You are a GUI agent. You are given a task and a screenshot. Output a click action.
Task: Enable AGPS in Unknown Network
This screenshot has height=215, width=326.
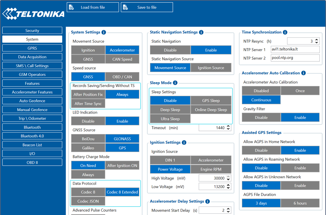click(x=300, y=185)
